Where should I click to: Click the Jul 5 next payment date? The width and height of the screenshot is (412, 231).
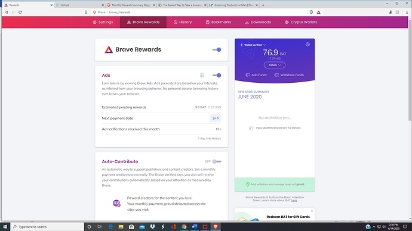coord(216,118)
